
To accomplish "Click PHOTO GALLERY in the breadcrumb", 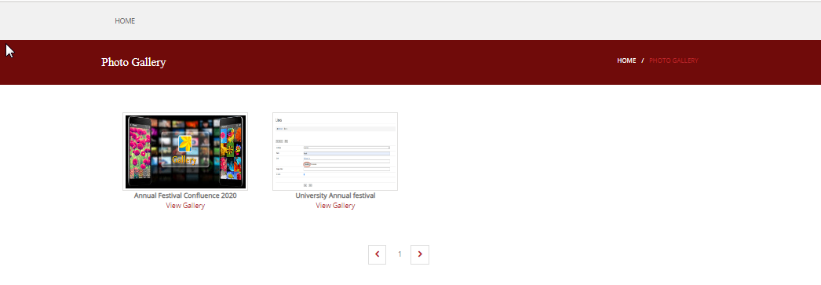I will click(x=673, y=60).
